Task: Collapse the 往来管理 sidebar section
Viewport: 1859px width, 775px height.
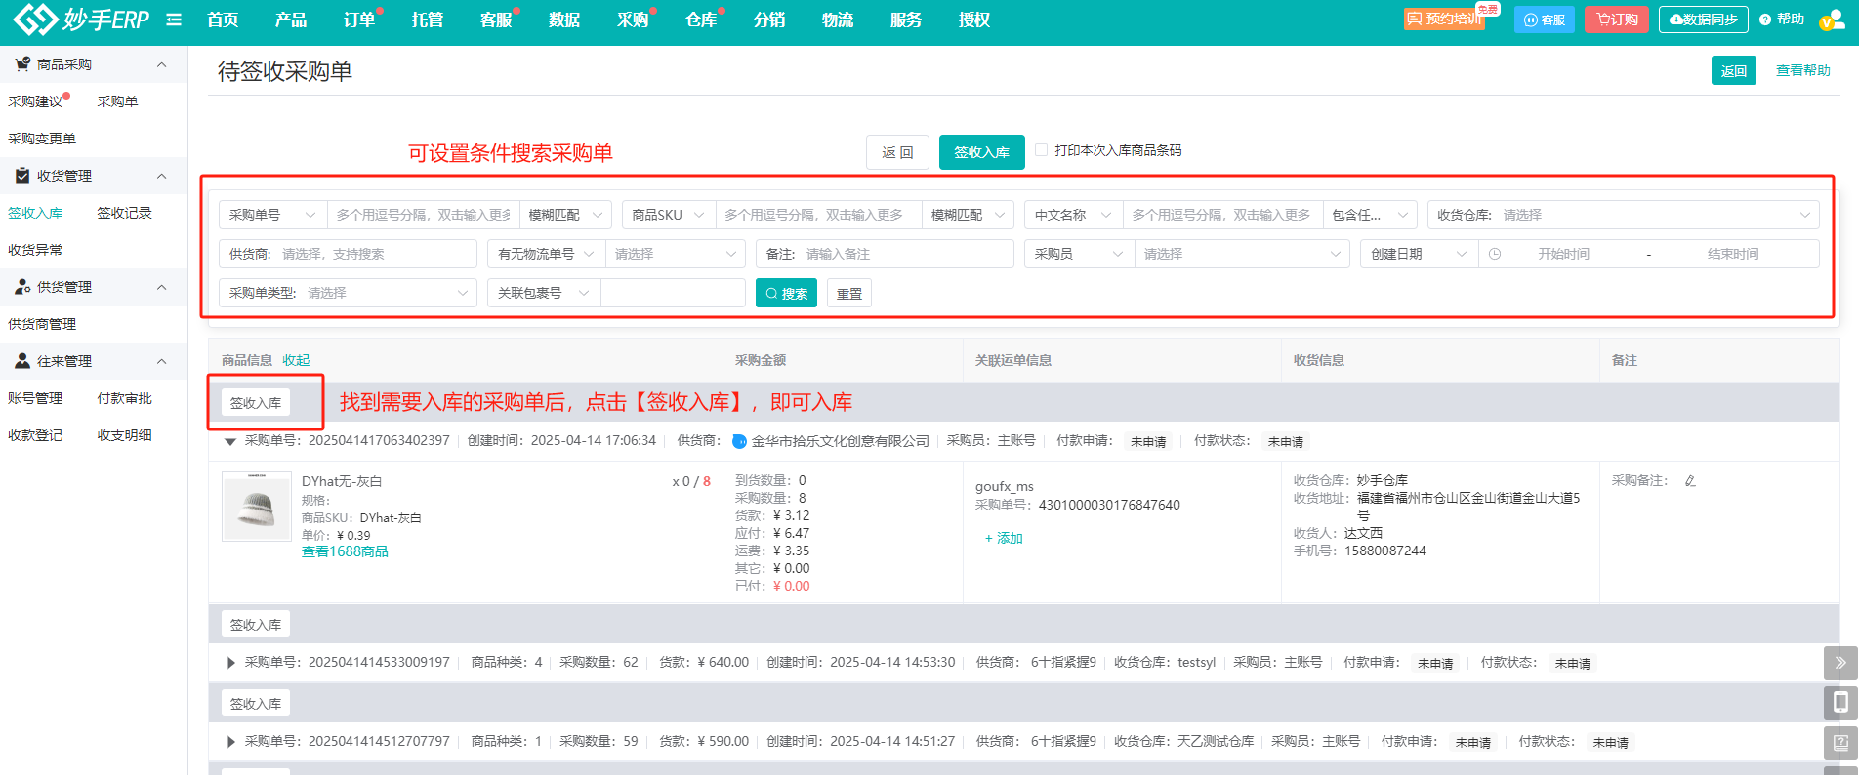Action: (x=162, y=361)
